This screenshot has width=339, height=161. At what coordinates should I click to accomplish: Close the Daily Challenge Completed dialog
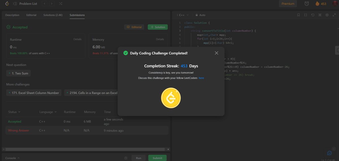pos(216,53)
